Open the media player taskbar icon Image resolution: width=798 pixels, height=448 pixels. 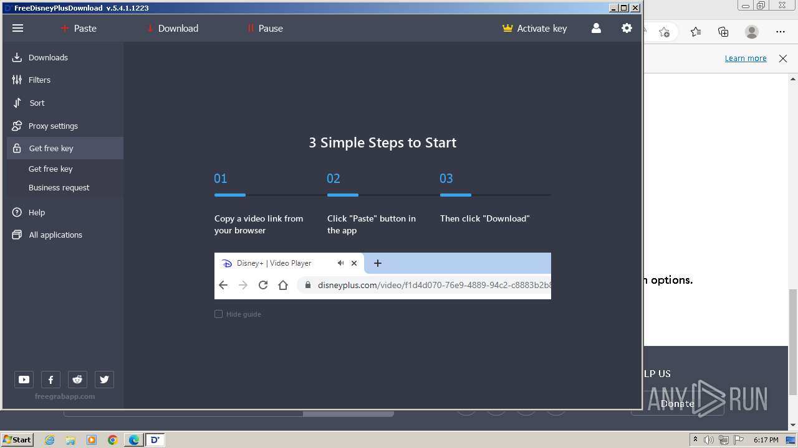pyautogui.click(x=92, y=440)
